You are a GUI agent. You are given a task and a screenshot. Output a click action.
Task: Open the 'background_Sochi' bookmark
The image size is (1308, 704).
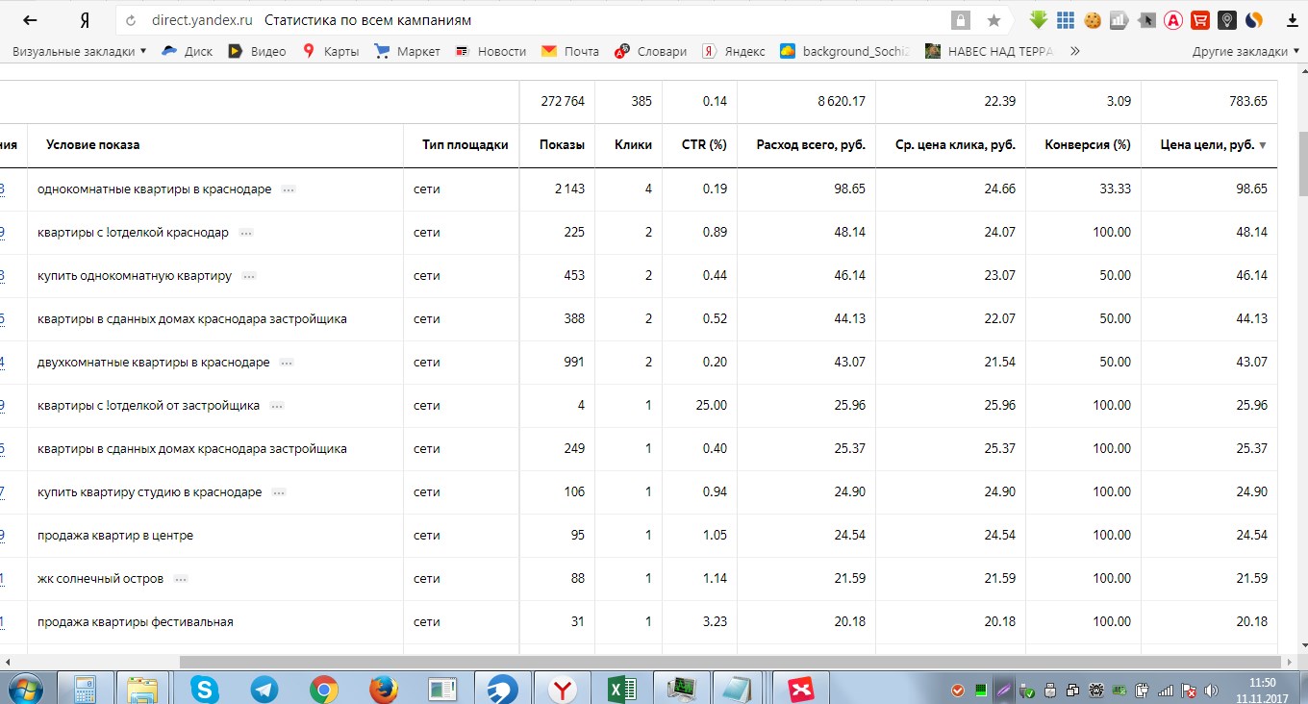[844, 51]
